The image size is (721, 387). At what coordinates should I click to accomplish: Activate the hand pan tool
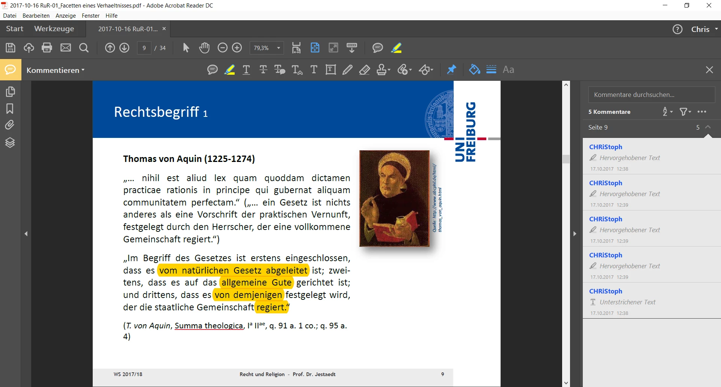click(x=204, y=48)
